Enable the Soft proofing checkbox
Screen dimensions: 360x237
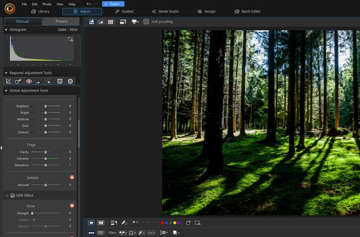[x=146, y=22]
